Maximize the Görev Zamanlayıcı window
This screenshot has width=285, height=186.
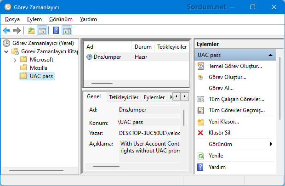[x=253, y=7]
